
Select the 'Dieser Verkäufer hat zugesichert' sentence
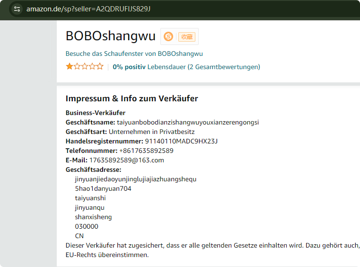pyautogui.click(x=213, y=250)
